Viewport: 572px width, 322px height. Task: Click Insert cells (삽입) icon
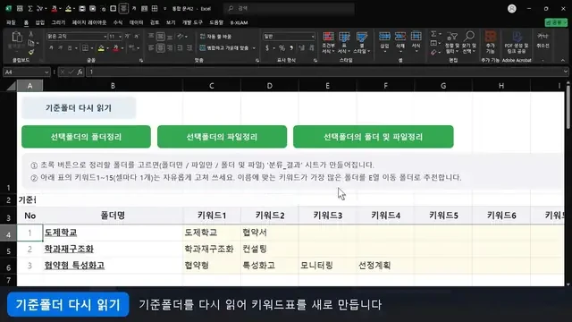[384, 36]
